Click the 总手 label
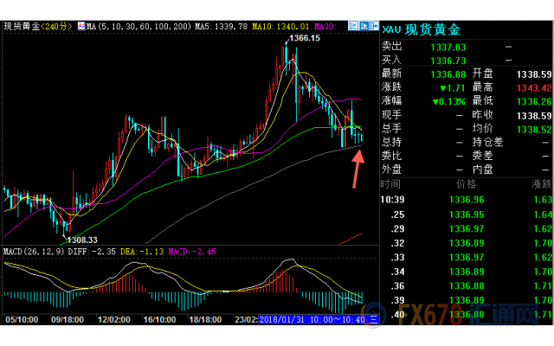Image resolution: width=554 pixels, height=346 pixels. pyautogui.click(x=391, y=129)
